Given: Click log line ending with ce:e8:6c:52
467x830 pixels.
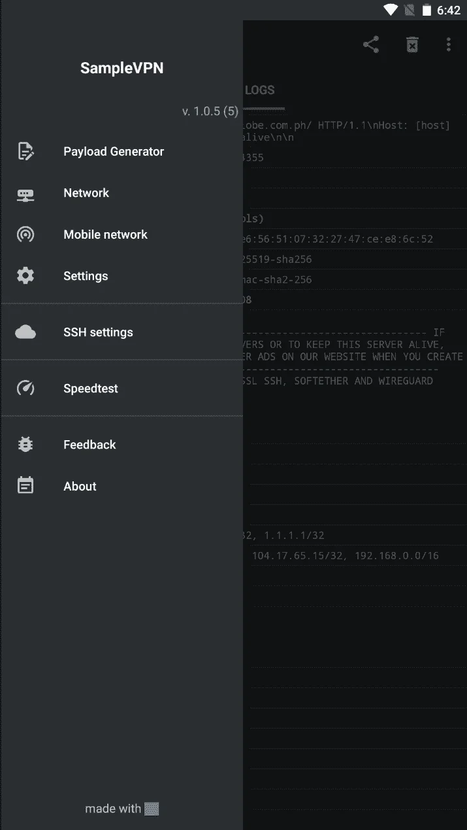Looking at the screenshot, I should click(x=338, y=239).
